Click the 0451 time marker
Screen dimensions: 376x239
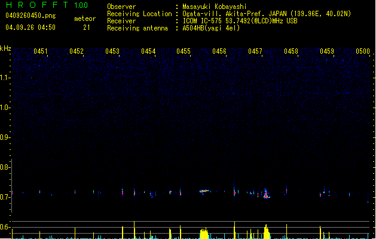click(x=41, y=51)
